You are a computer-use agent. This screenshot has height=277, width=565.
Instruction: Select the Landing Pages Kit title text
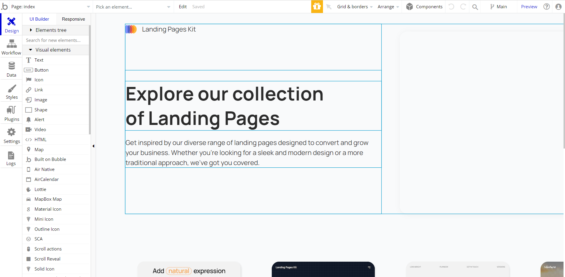click(x=169, y=29)
